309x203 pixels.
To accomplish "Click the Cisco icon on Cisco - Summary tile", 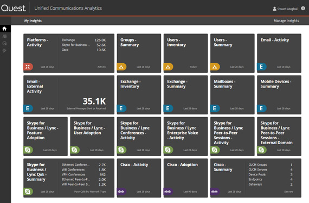I will click(x=215, y=192).
